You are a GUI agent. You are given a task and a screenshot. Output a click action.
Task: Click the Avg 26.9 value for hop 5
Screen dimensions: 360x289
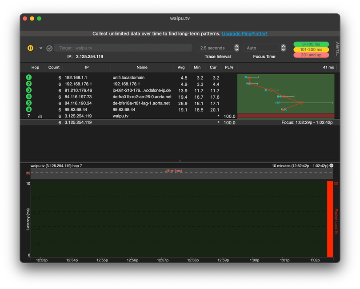tap(183, 104)
